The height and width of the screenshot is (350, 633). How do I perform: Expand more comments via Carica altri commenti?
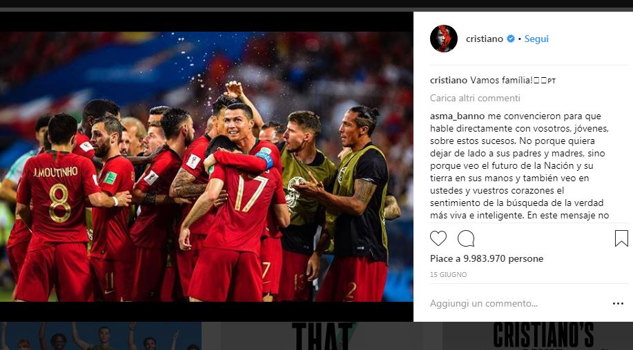click(475, 98)
